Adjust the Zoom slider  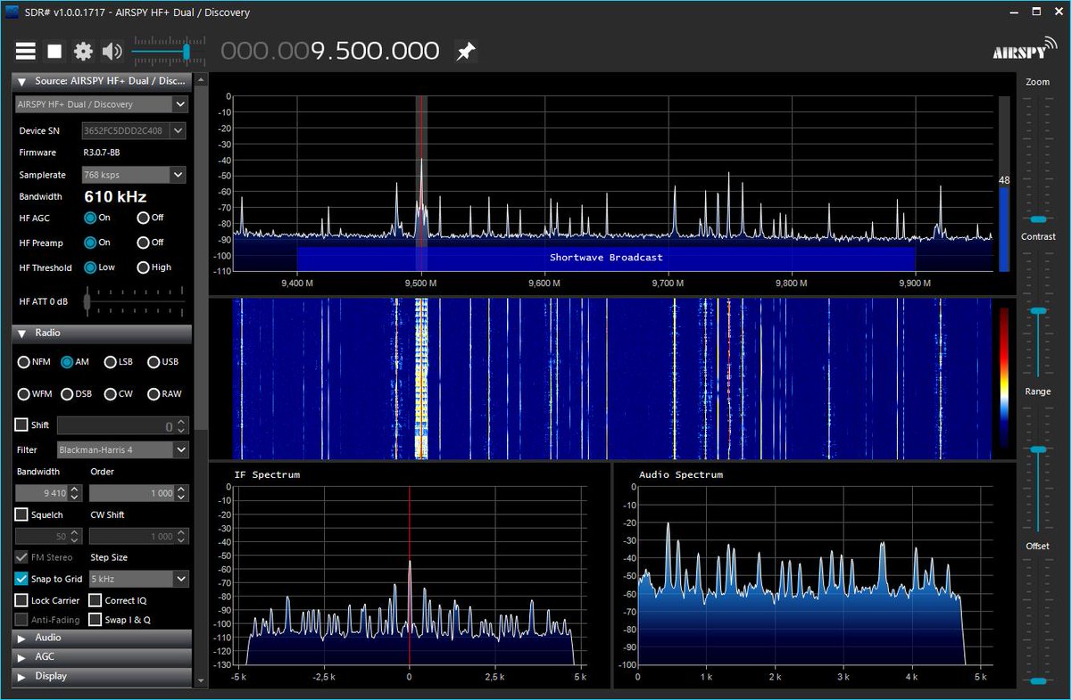pos(1038,218)
